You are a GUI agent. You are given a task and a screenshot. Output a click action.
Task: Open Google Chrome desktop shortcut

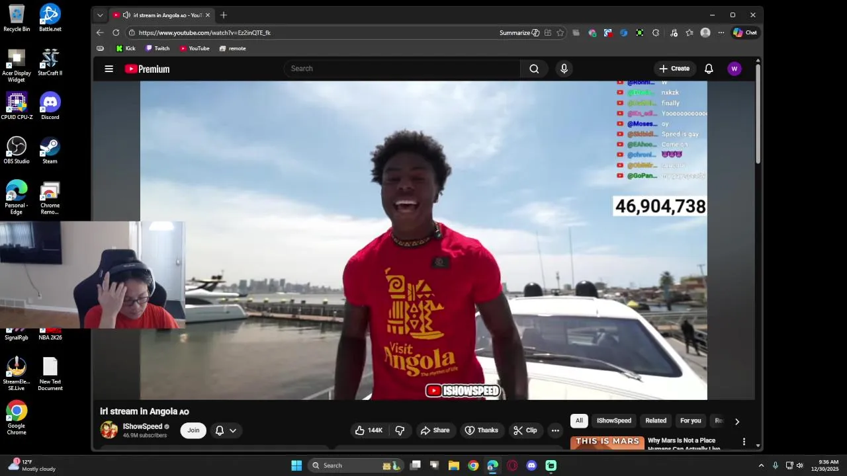click(17, 418)
